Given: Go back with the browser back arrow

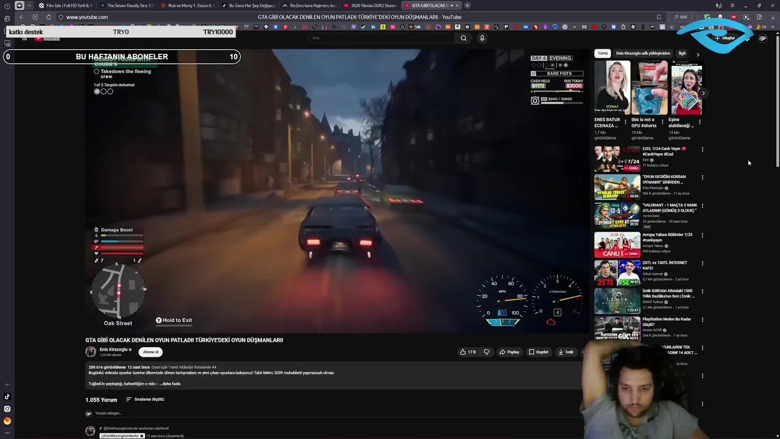Looking at the screenshot, I should pyautogui.click(x=21, y=17).
